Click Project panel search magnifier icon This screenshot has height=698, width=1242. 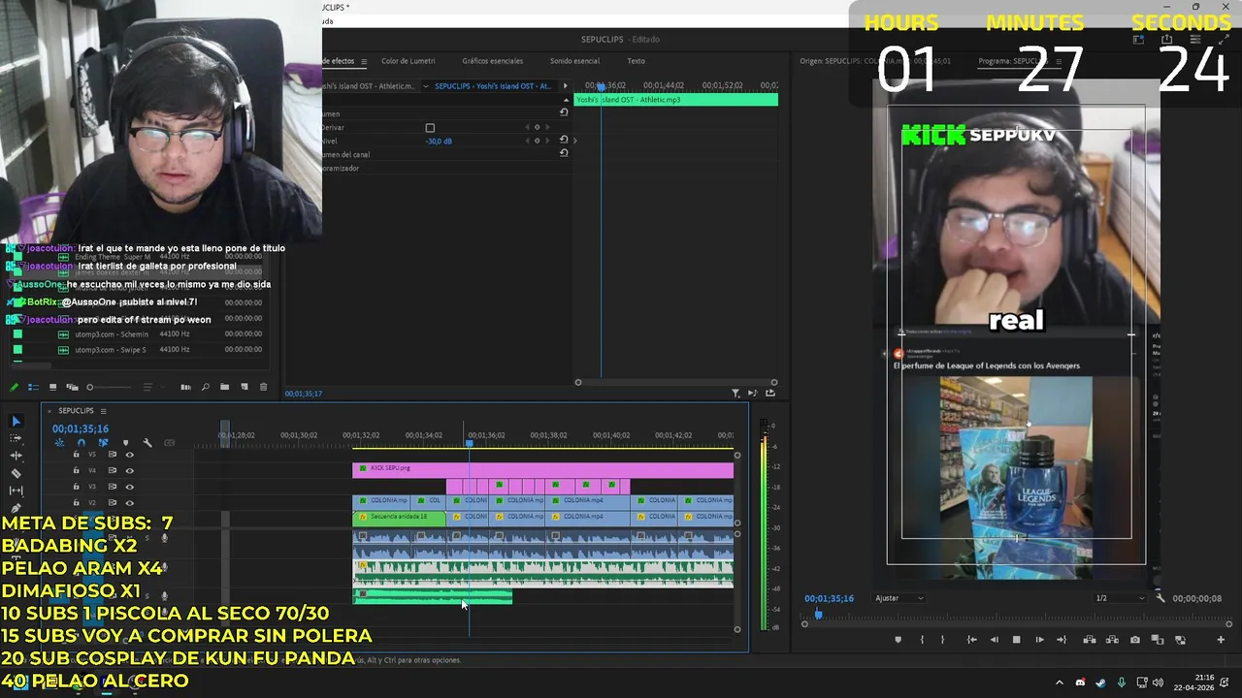pyautogui.click(x=205, y=387)
